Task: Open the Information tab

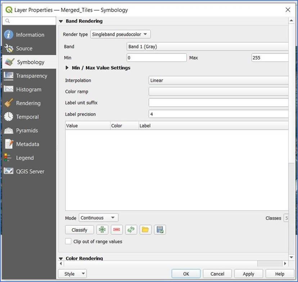Action: click(x=29, y=35)
